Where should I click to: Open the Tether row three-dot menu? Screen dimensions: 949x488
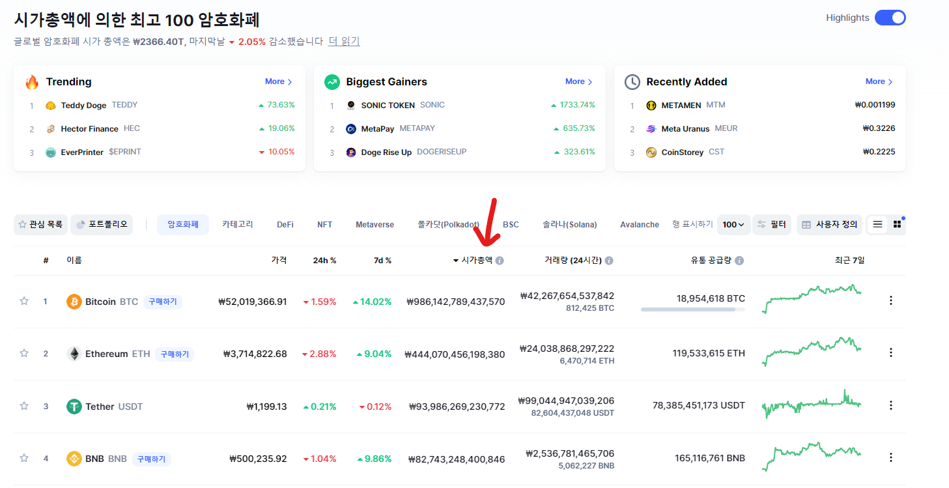coord(891,405)
